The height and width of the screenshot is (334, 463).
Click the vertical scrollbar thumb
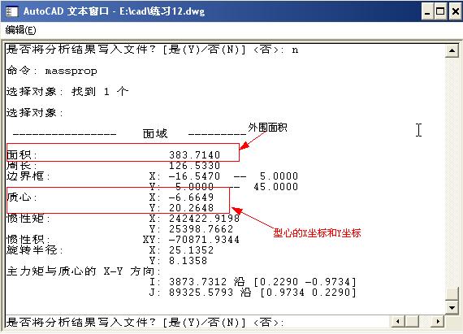pyautogui.click(x=452, y=293)
